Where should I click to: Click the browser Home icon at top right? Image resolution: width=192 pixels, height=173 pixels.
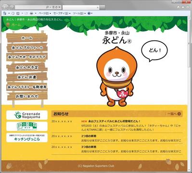179,7
